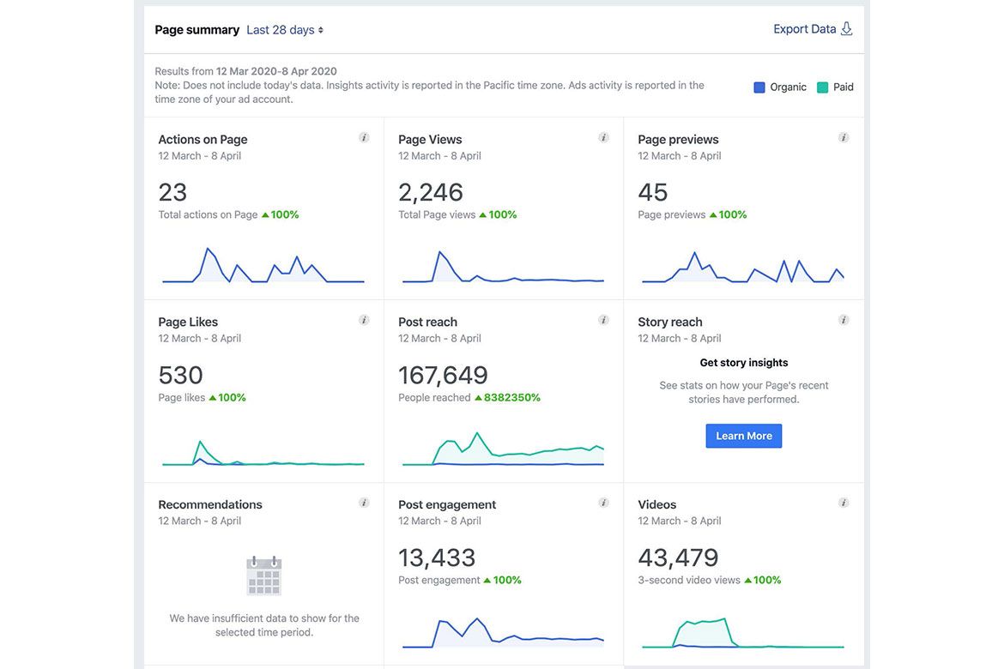
Task: Click the Page previews line chart
Action: [x=743, y=267]
